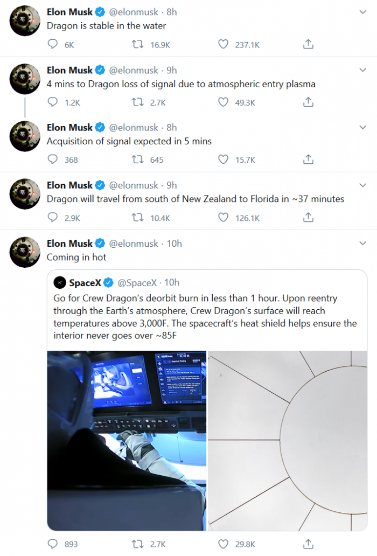This screenshot has height=556, width=377.
Task: Reply to the "Acquisition of signal expected in 5 mins" tweet
Action: click(x=52, y=159)
